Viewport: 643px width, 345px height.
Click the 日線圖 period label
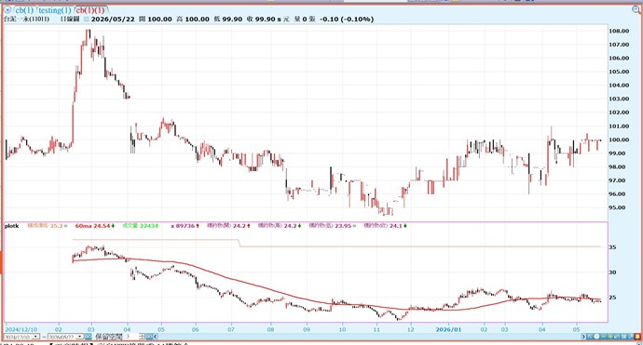(x=70, y=19)
